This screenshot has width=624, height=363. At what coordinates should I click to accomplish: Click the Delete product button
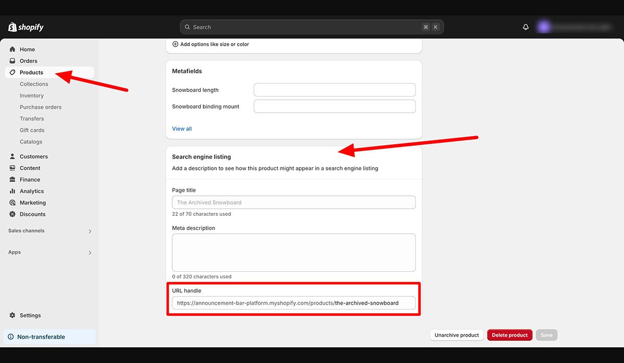tap(510, 335)
